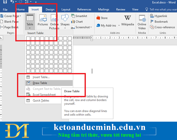This screenshot has height=140, width=177.
Task: Open the References tab
Action: tap(84, 9)
